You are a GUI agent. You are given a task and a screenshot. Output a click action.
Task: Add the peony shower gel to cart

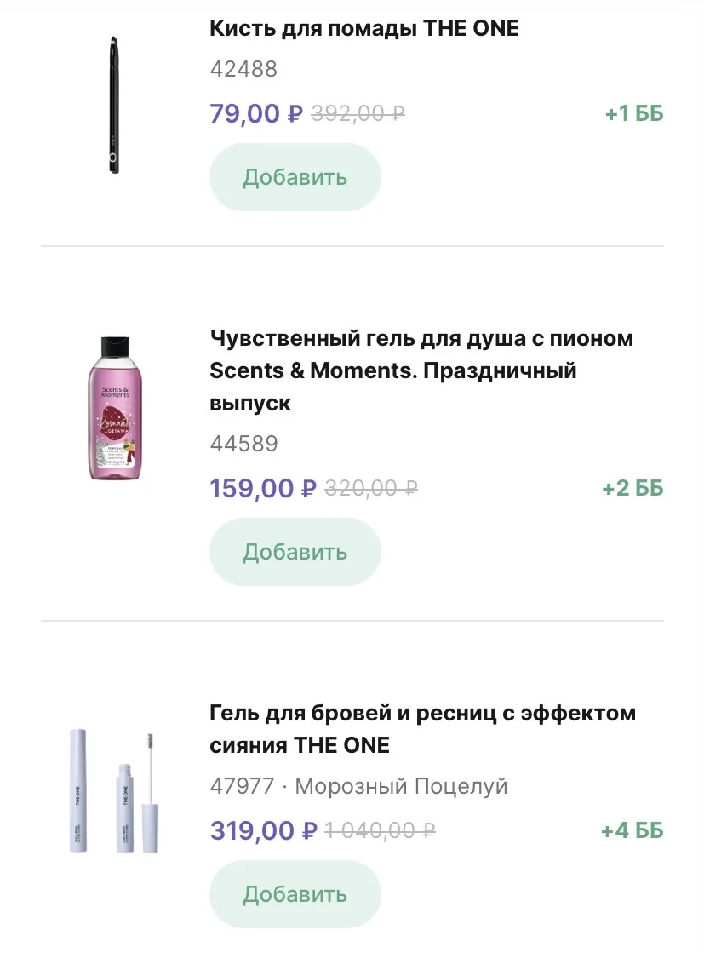[295, 552]
